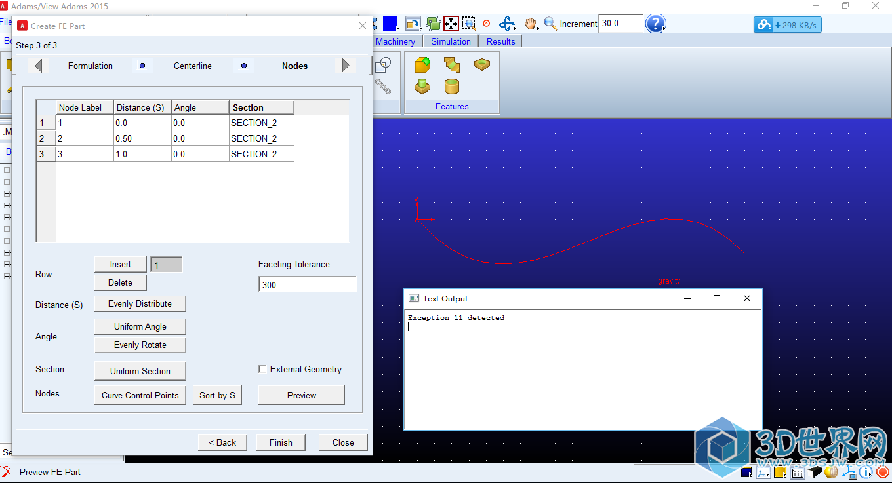Select row header 2 in nodes table
This screenshot has width=892, height=483.
[45, 138]
